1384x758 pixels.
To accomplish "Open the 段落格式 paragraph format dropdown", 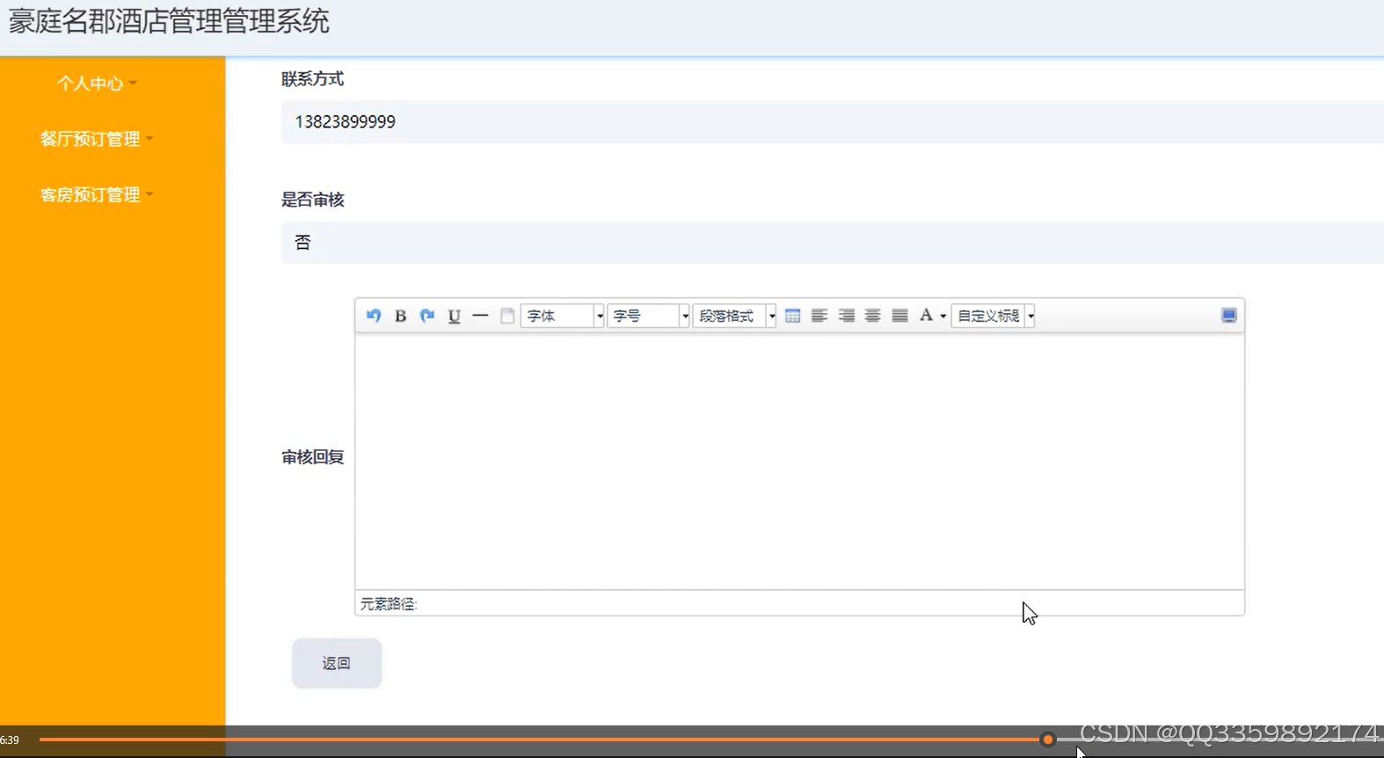I will [x=734, y=316].
